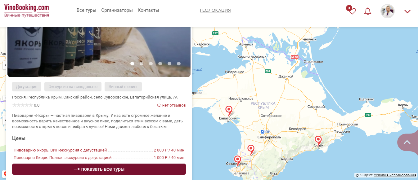Toggle the Винный шопинг tag
Image resolution: width=418 pixels, height=180 pixels.
(123, 87)
